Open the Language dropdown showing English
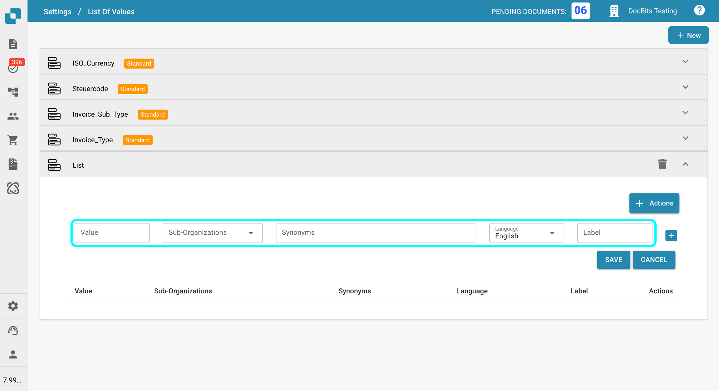This screenshot has height=391, width=719. pos(526,233)
